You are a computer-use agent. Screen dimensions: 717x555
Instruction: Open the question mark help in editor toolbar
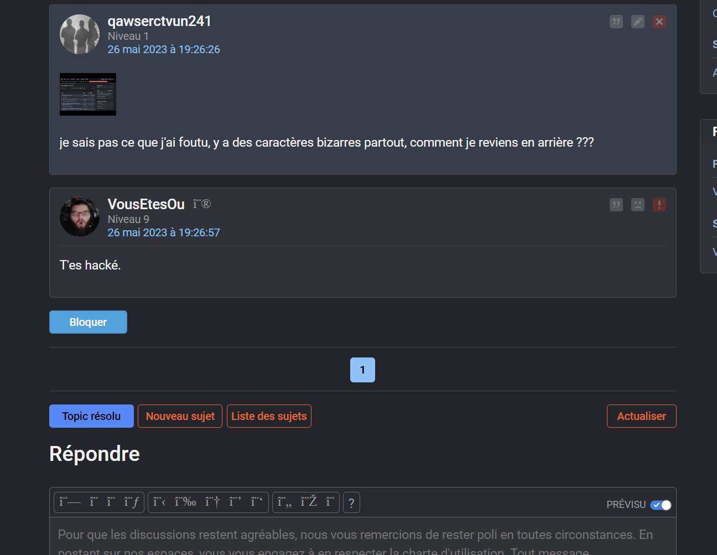(x=351, y=502)
